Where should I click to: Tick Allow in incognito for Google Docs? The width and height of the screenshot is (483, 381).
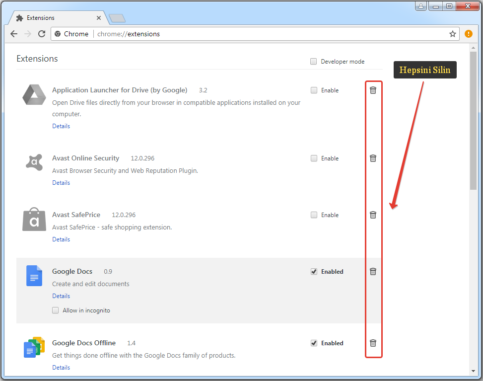tap(56, 310)
